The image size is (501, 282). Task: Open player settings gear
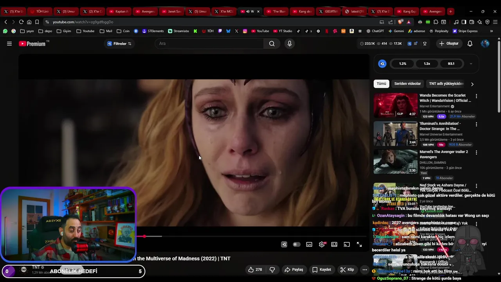point(322,244)
